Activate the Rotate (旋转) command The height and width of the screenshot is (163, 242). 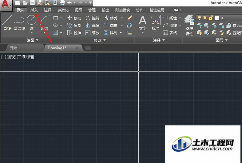pyautogui.click(x=93, y=18)
